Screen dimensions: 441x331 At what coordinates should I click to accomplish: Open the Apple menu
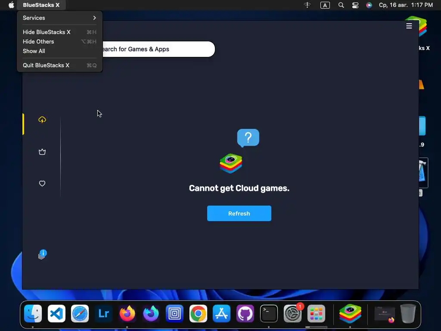tap(11, 5)
